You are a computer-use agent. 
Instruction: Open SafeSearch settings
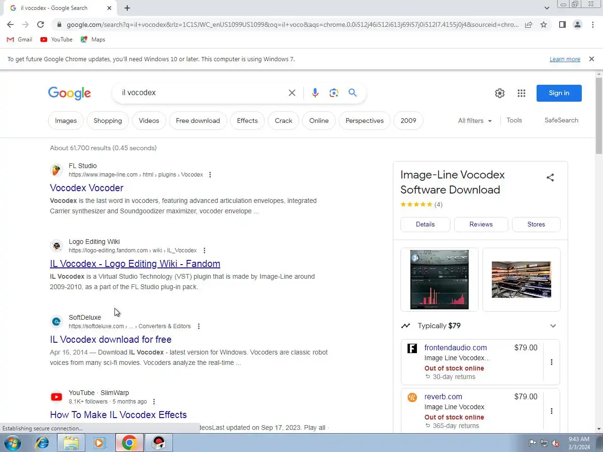pyautogui.click(x=562, y=120)
